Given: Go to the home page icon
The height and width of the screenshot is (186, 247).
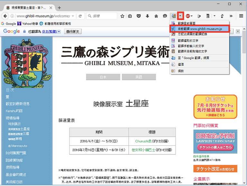Looking at the screenshot, I should [156, 16].
